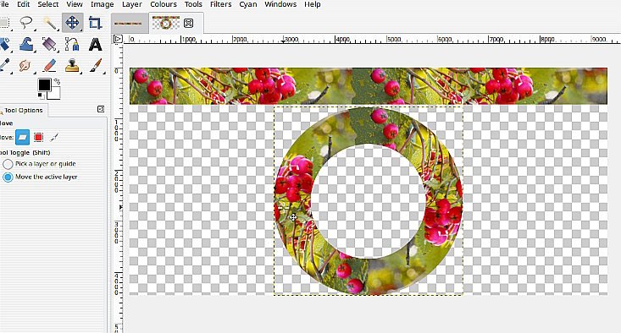Set Move mode to selection
The height and width of the screenshot is (333, 621).
38,137
